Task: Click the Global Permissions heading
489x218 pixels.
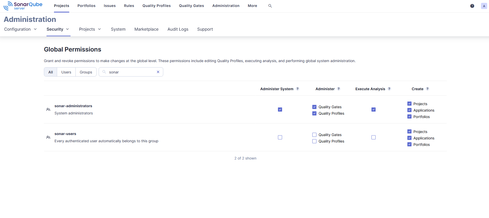Action: [73, 49]
